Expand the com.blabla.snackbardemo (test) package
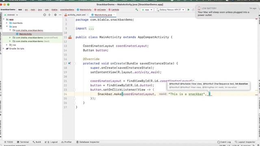 (10, 41)
